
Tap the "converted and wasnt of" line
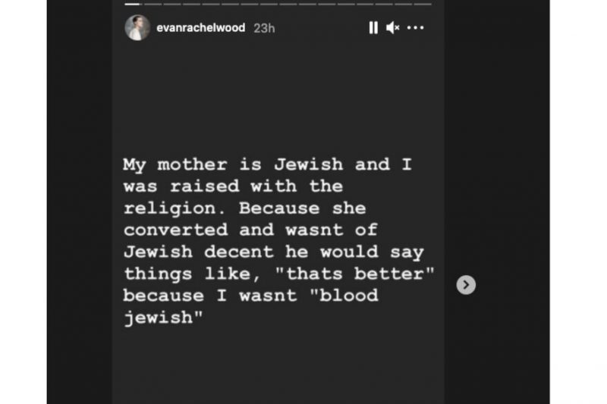[x=250, y=230]
